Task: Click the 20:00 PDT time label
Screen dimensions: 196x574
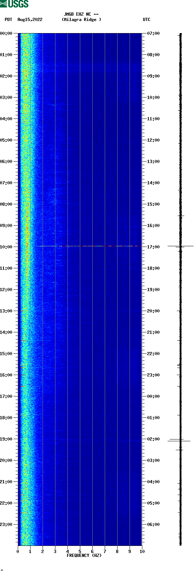Action: point(6,460)
